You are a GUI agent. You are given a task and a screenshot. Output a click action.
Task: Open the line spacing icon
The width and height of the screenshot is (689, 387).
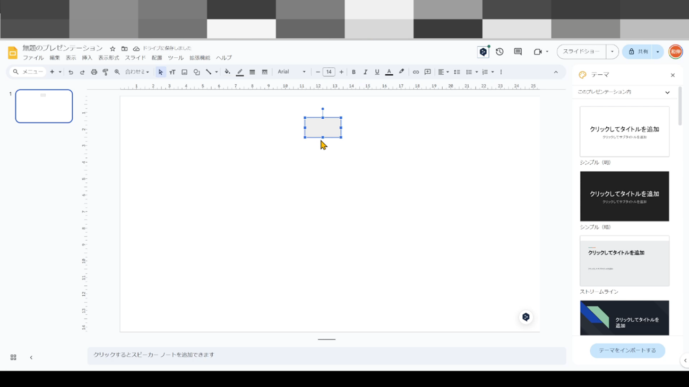pos(457,72)
